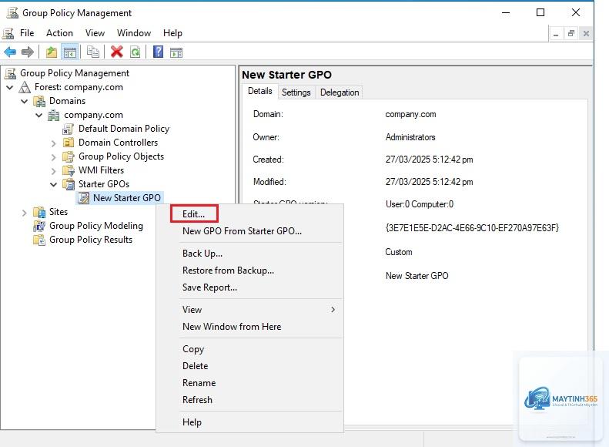Click the Copy toolbar icon
Screen dimensions: 609x447
coord(93,52)
